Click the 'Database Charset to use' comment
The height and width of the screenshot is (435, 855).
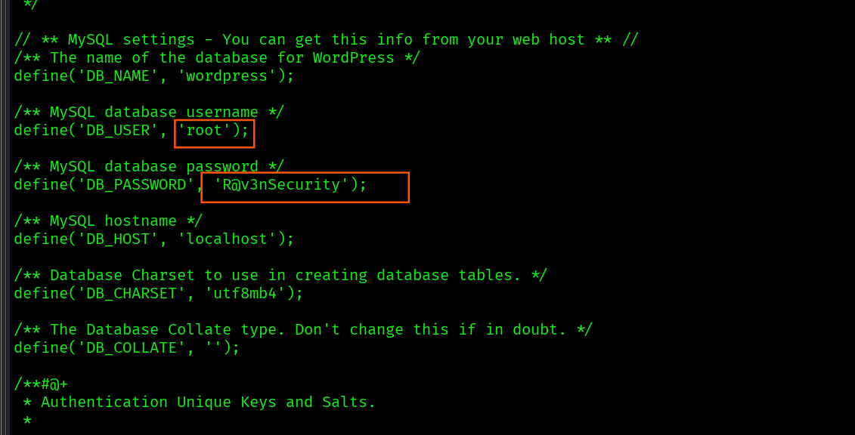[280, 276]
